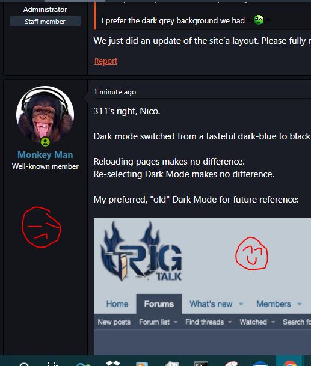The image size is (311, 366).
Task: Switch to Chrome in the taskbar
Action: (290, 363)
